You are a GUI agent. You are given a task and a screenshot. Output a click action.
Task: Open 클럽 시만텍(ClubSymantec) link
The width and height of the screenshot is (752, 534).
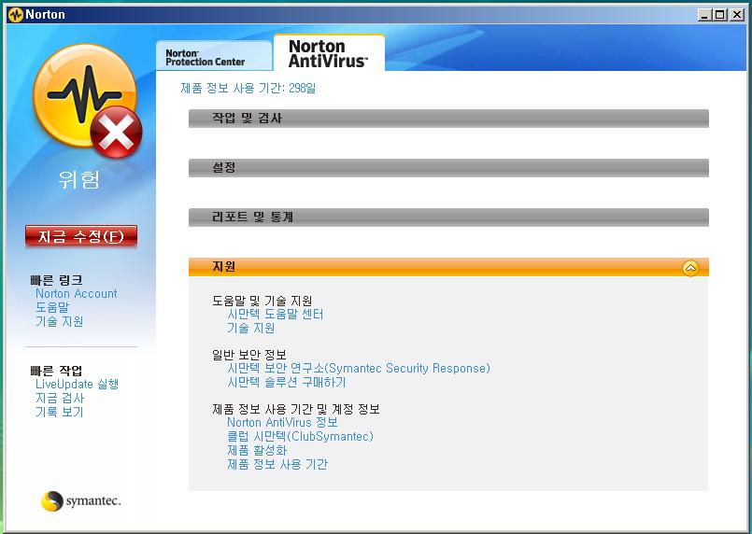click(300, 436)
